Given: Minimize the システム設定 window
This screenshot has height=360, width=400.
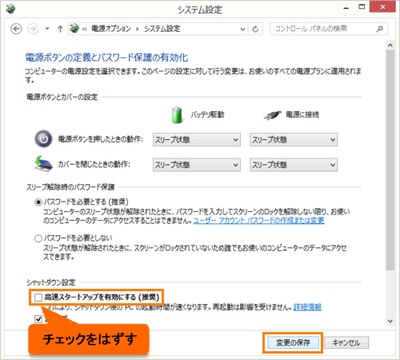Looking at the screenshot, I should click(346, 8).
